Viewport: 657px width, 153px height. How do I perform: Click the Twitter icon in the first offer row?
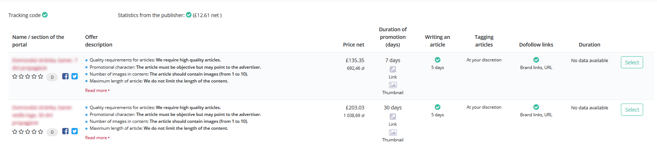tap(74, 76)
